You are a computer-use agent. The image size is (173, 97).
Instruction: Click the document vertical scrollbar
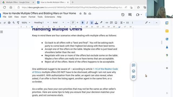coord(162,42)
